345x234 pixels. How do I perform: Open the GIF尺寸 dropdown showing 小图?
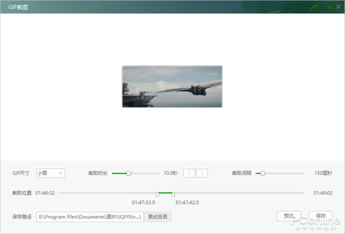[x=50, y=173]
